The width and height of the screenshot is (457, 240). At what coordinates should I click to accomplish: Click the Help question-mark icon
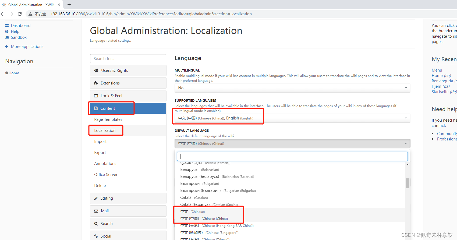click(7, 31)
